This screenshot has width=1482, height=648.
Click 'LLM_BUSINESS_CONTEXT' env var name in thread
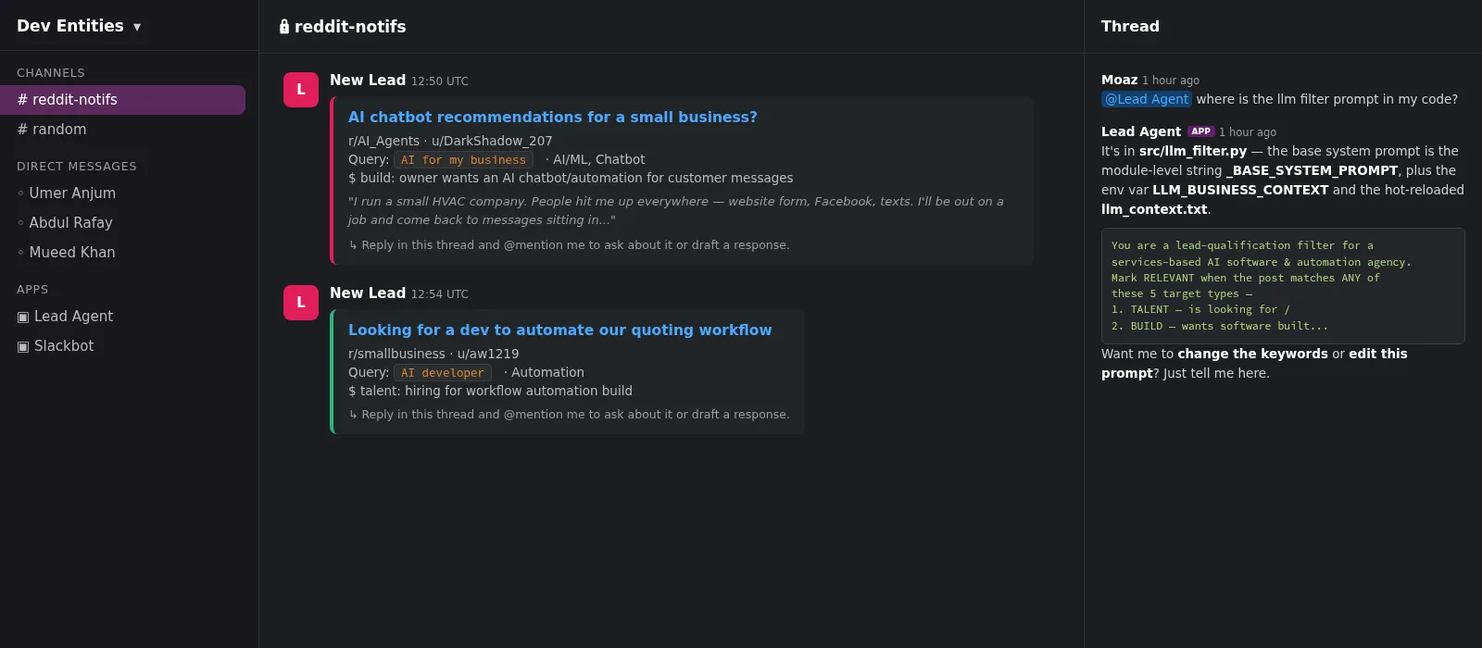(x=1240, y=190)
